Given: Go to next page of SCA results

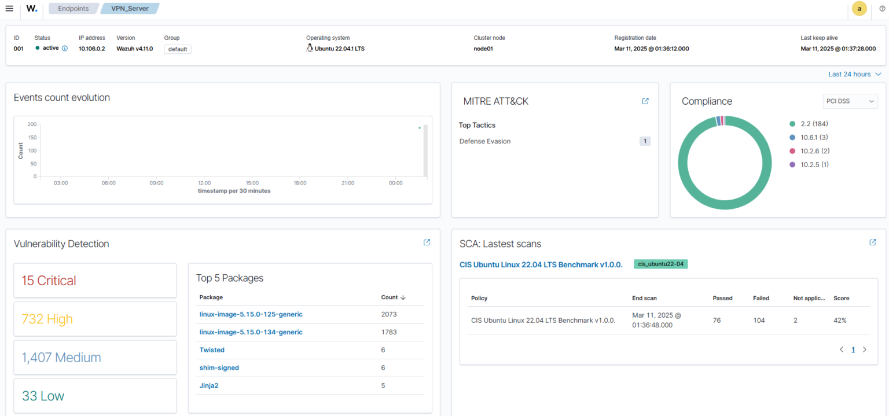Looking at the screenshot, I should click(x=865, y=349).
